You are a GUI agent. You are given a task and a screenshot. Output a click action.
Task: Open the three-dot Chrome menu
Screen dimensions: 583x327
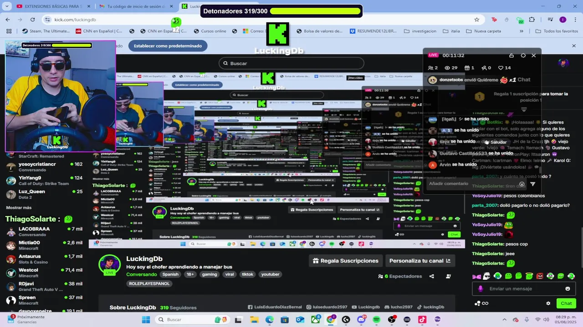(575, 20)
